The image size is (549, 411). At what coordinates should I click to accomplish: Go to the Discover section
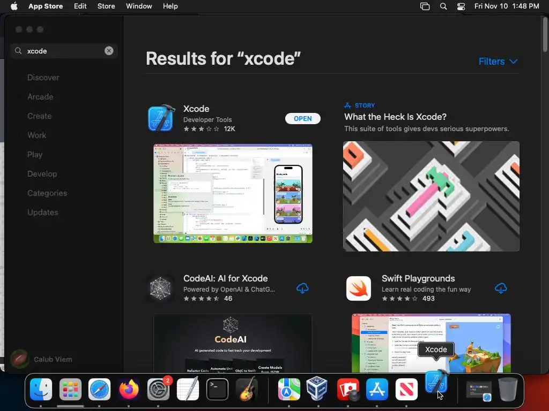(43, 78)
